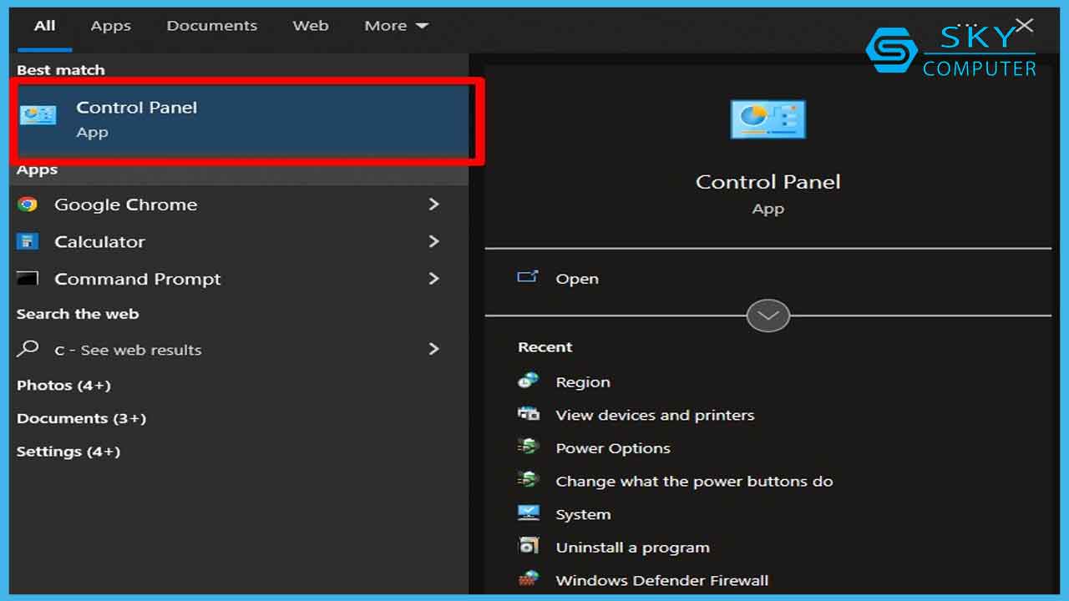Click the Google Chrome icon
The image size is (1069, 601).
click(x=28, y=205)
